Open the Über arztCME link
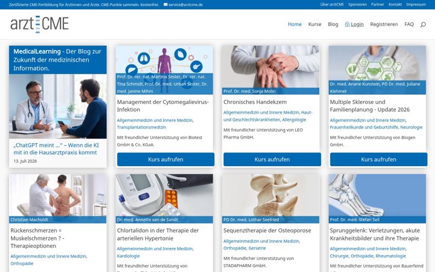This screenshot has width=435, height=272. (332, 4)
